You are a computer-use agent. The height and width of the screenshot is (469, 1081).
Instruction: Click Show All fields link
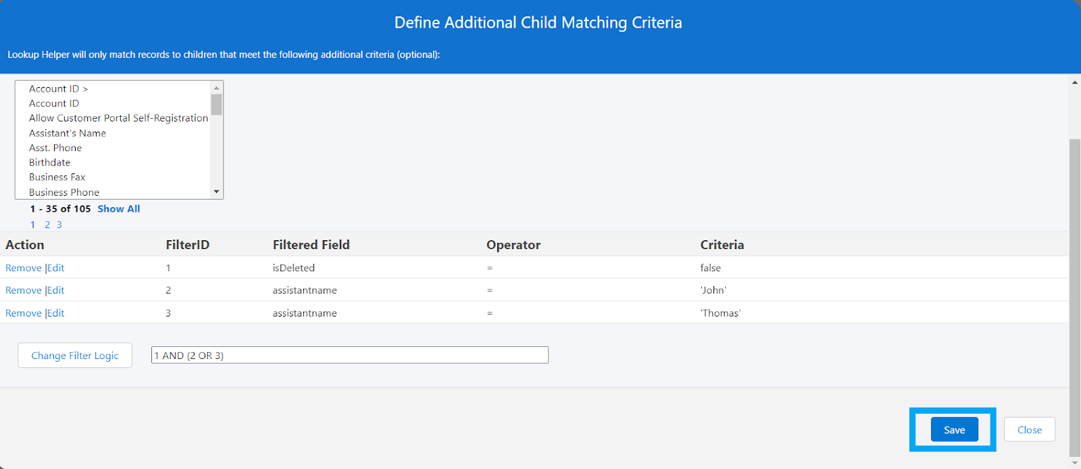118,209
